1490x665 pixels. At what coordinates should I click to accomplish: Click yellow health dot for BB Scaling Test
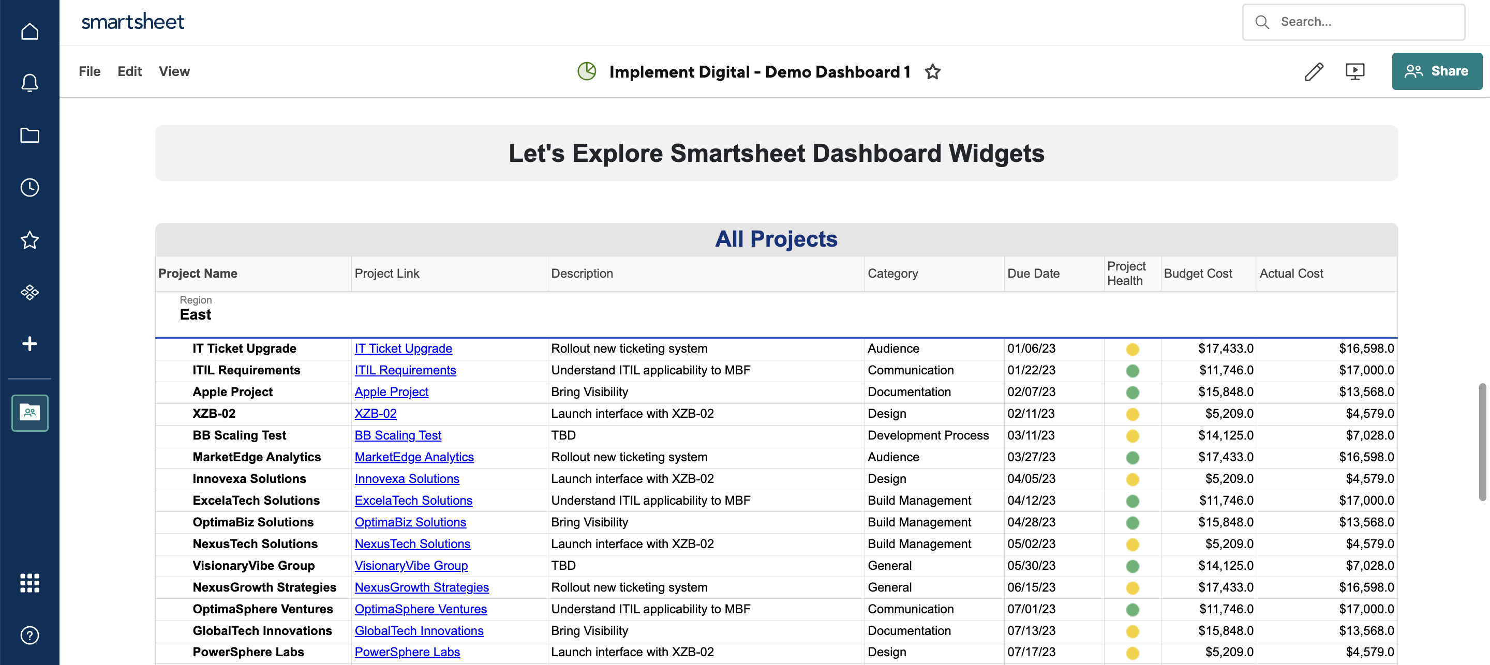(1132, 436)
